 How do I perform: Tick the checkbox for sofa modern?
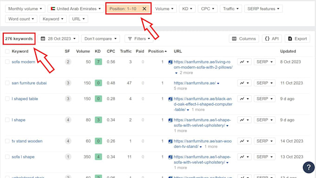click(x=7, y=62)
